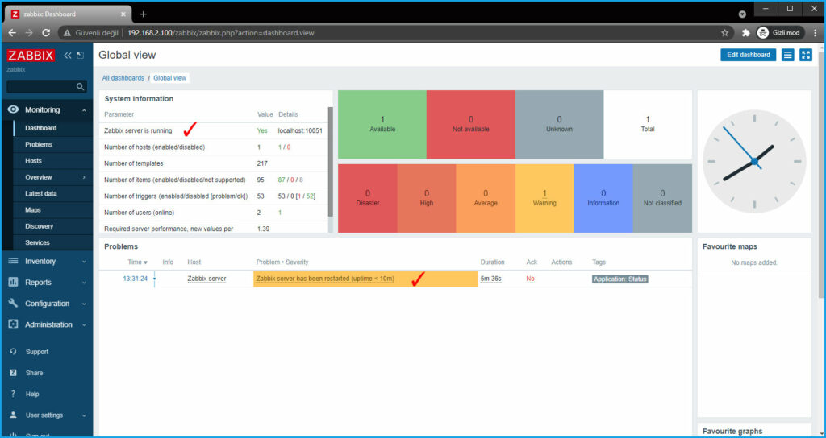Screen dimensions: 826x438
Task: Open Maps in Monitoring menu
Action: (32, 210)
